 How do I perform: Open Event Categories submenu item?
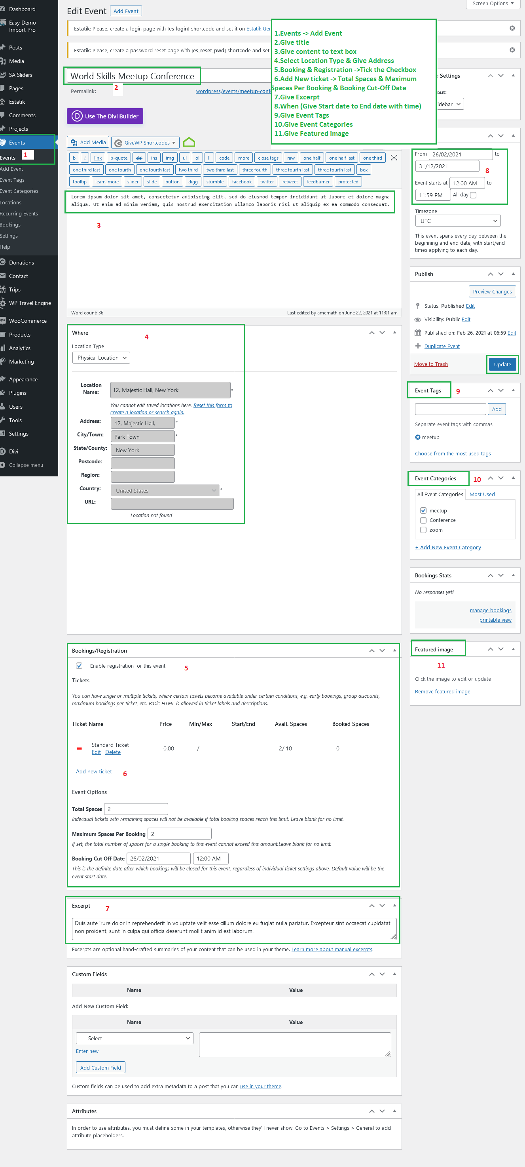[19, 191]
